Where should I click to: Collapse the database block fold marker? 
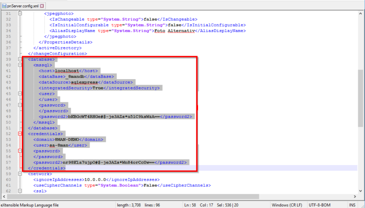pyautogui.click(x=19, y=59)
